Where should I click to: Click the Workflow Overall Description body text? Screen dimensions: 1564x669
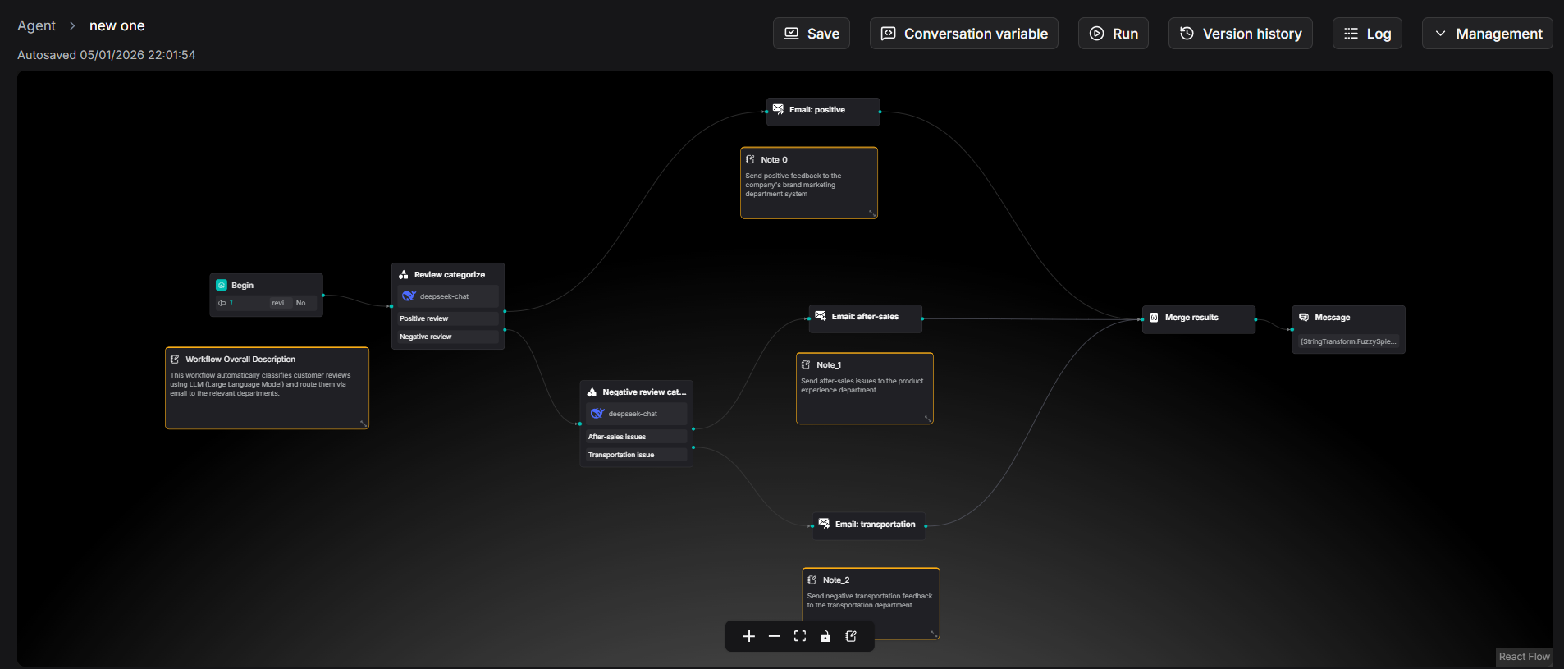260,384
